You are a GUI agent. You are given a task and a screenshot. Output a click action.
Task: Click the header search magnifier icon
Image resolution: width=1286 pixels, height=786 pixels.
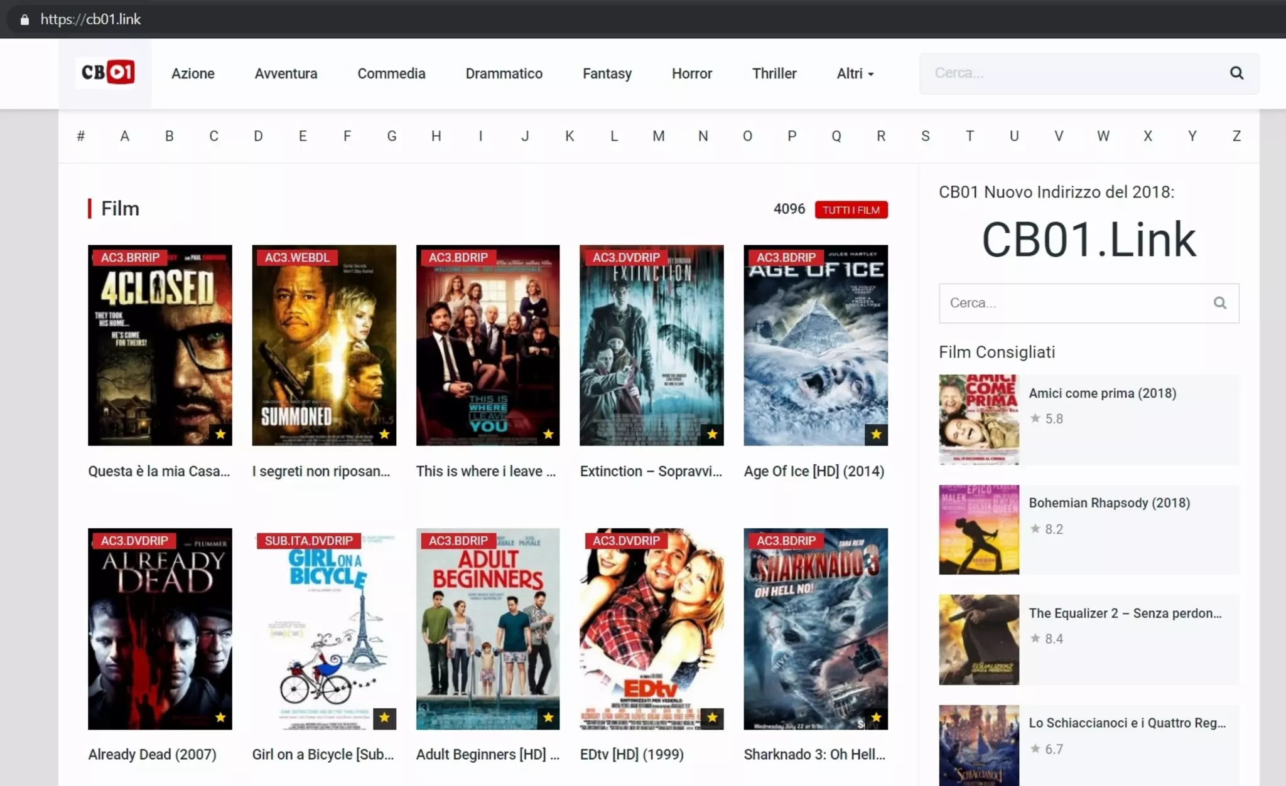(1236, 73)
